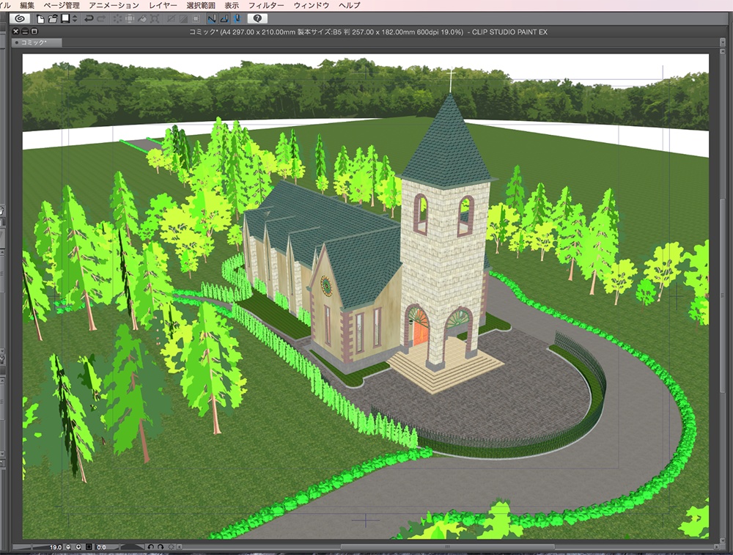
Task: Toggle Snap to Grid icon
Action: click(237, 19)
